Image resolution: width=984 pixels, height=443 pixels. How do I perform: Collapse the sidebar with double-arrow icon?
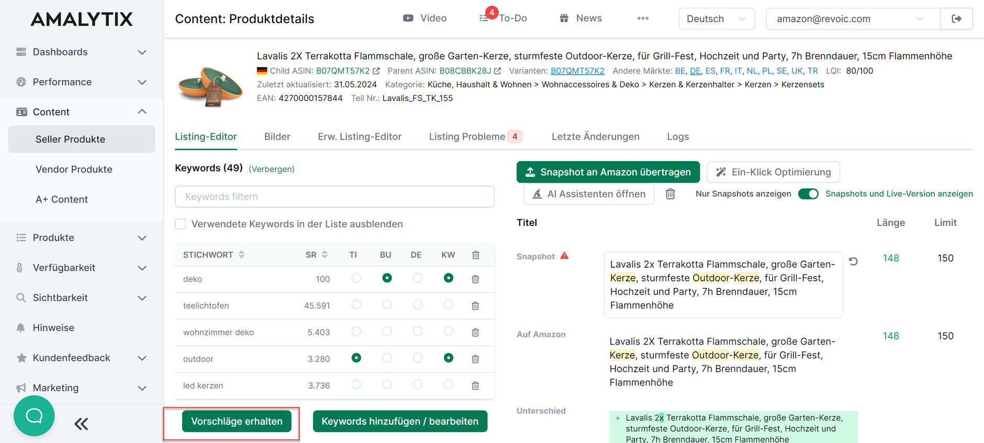coord(81,424)
